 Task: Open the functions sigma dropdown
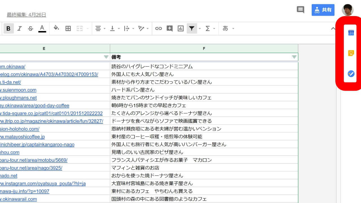coord(210,28)
